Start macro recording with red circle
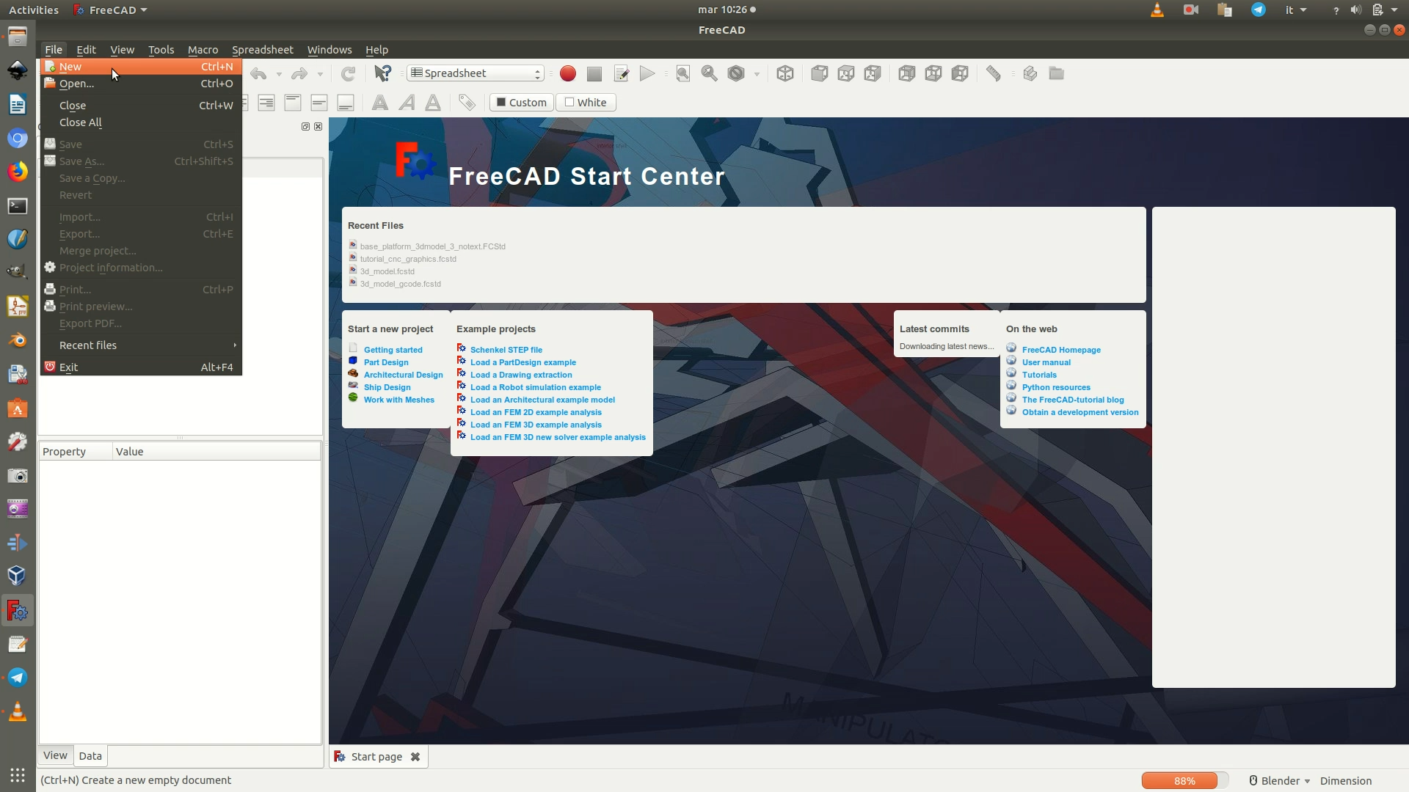This screenshot has height=792, width=1409. [567, 73]
